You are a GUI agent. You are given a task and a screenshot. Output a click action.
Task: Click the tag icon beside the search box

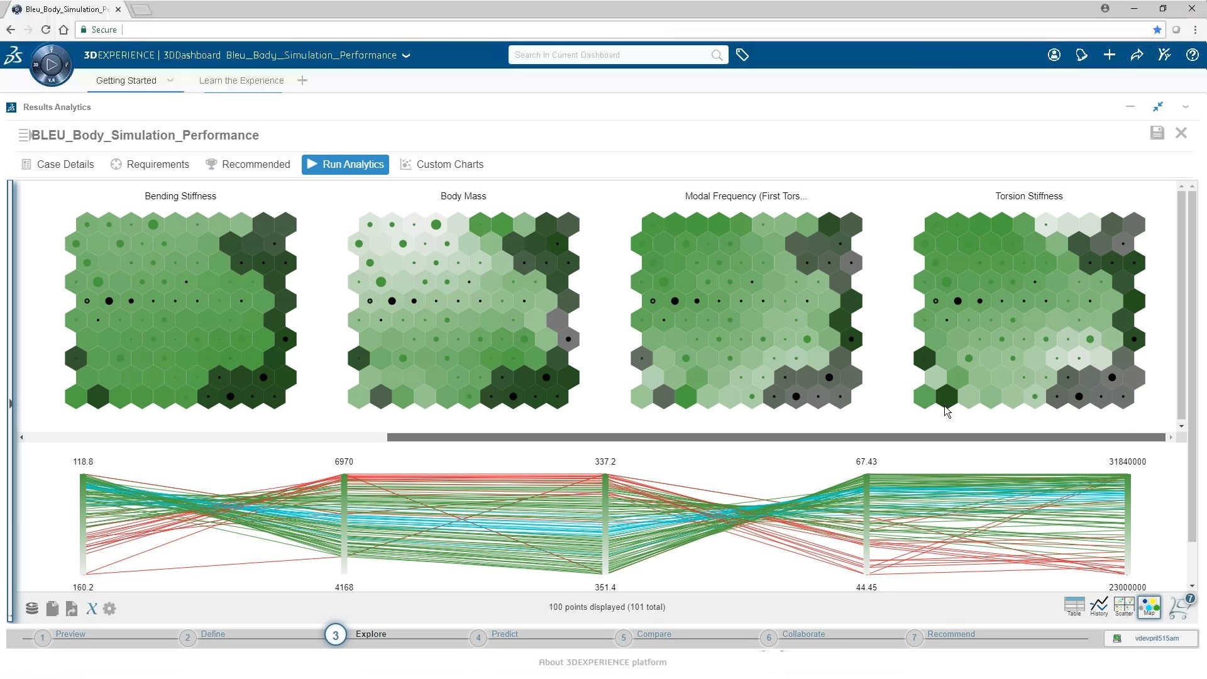point(742,55)
